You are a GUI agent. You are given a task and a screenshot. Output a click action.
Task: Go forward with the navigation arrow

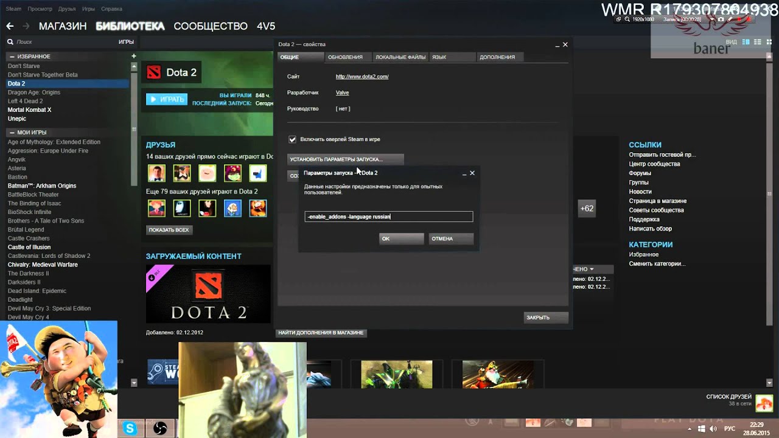(26, 26)
